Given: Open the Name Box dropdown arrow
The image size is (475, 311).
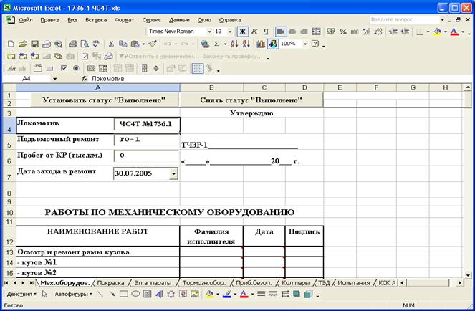Looking at the screenshot, I should (x=55, y=79).
